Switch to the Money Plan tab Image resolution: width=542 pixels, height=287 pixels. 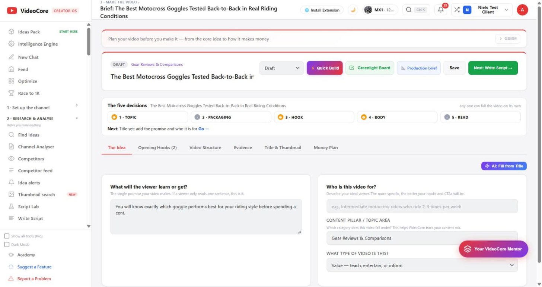click(326, 147)
